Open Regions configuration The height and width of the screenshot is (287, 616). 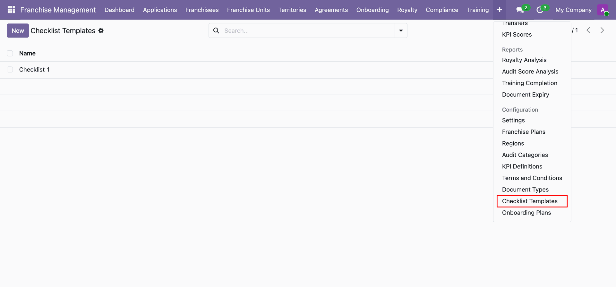click(513, 143)
